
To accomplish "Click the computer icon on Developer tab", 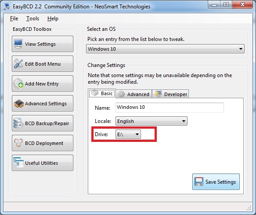I will click(158, 94).
